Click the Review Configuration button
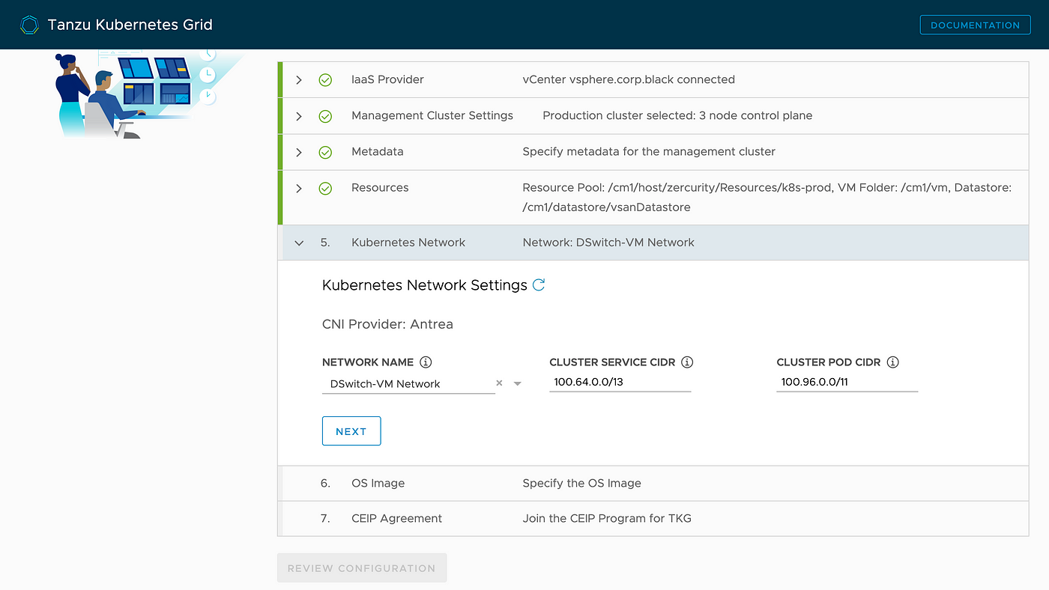1049x590 pixels. click(x=362, y=568)
